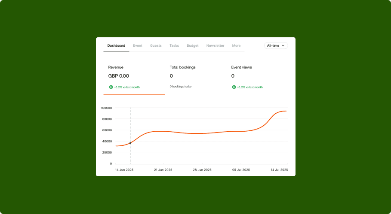Click the data point marker on the chart line
391x214 pixels.
(130, 143)
